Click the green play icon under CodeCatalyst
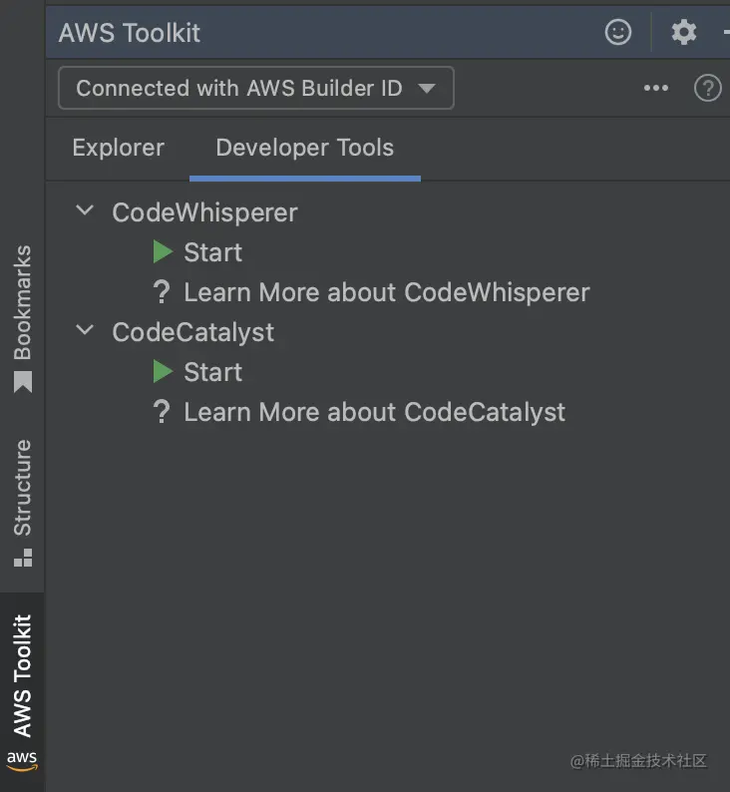This screenshot has height=792, width=730. (x=163, y=372)
